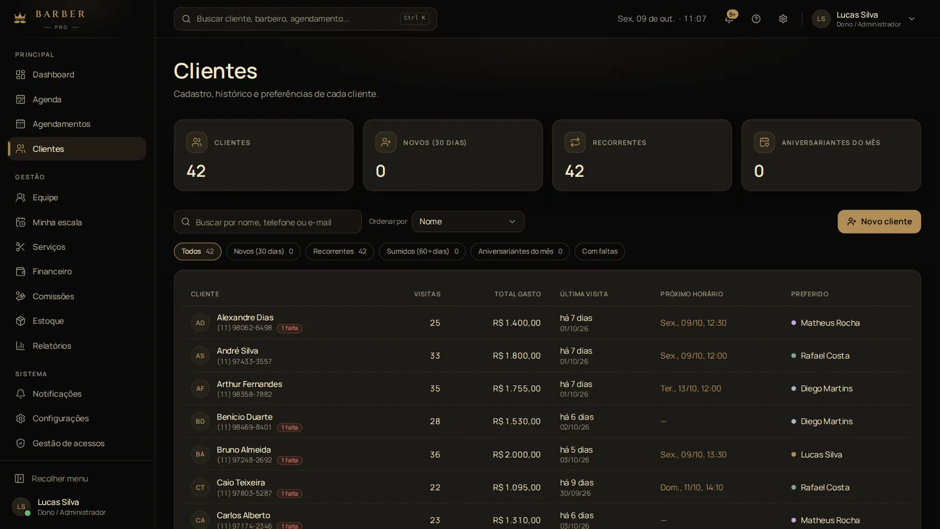The image size is (940, 529).
Task: Select the Todos 42 filter chip
Action: (197, 252)
